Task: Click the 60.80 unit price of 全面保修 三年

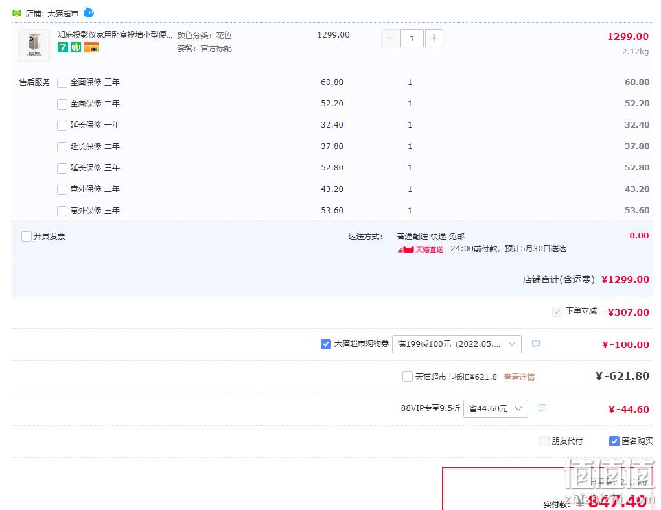Action: click(x=332, y=82)
